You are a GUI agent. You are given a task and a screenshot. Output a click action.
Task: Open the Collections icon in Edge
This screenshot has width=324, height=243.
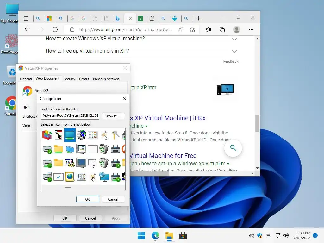[222, 29]
